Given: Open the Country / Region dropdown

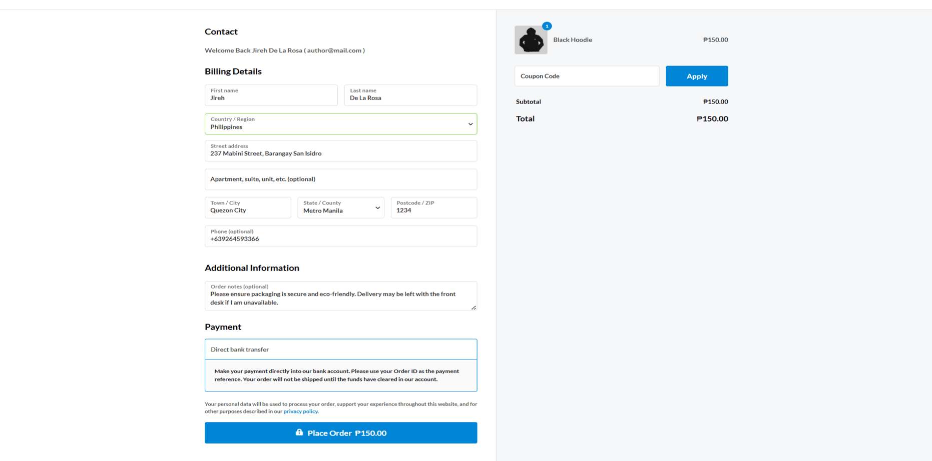Looking at the screenshot, I should coord(341,123).
